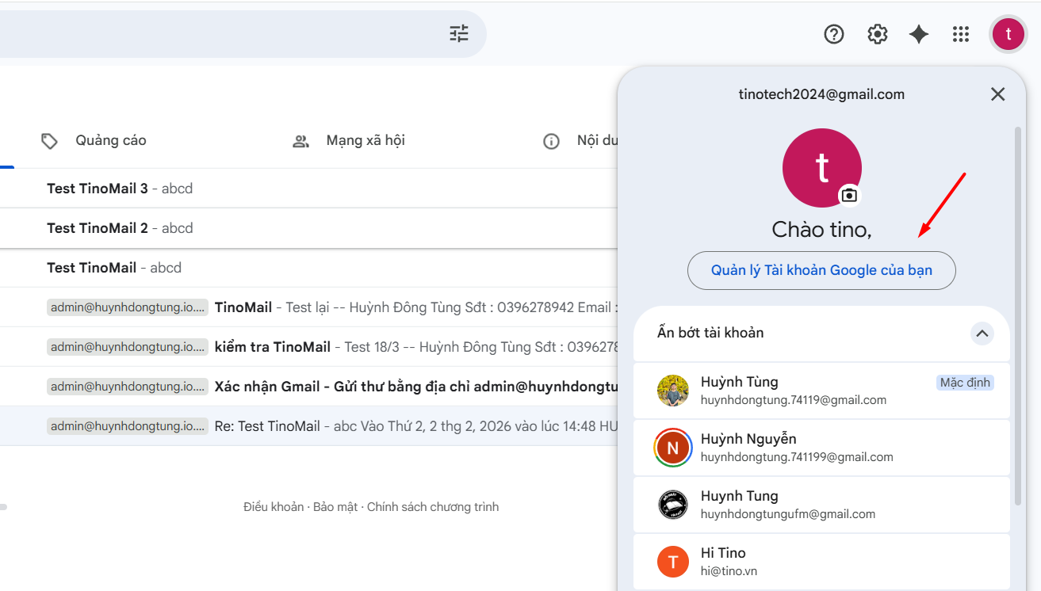Click Quản lý Tài khoản Google của bạn
The image size is (1041, 591).
click(x=821, y=270)
